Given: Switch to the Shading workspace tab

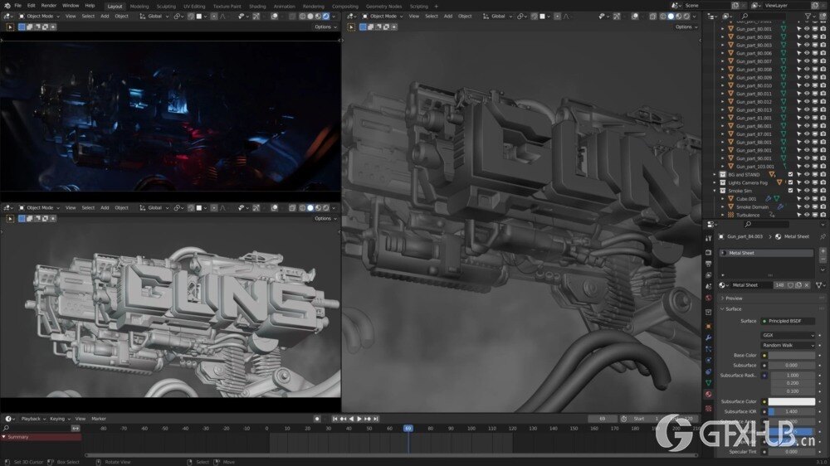Looking at the screenshot, I should coord(257,7).
